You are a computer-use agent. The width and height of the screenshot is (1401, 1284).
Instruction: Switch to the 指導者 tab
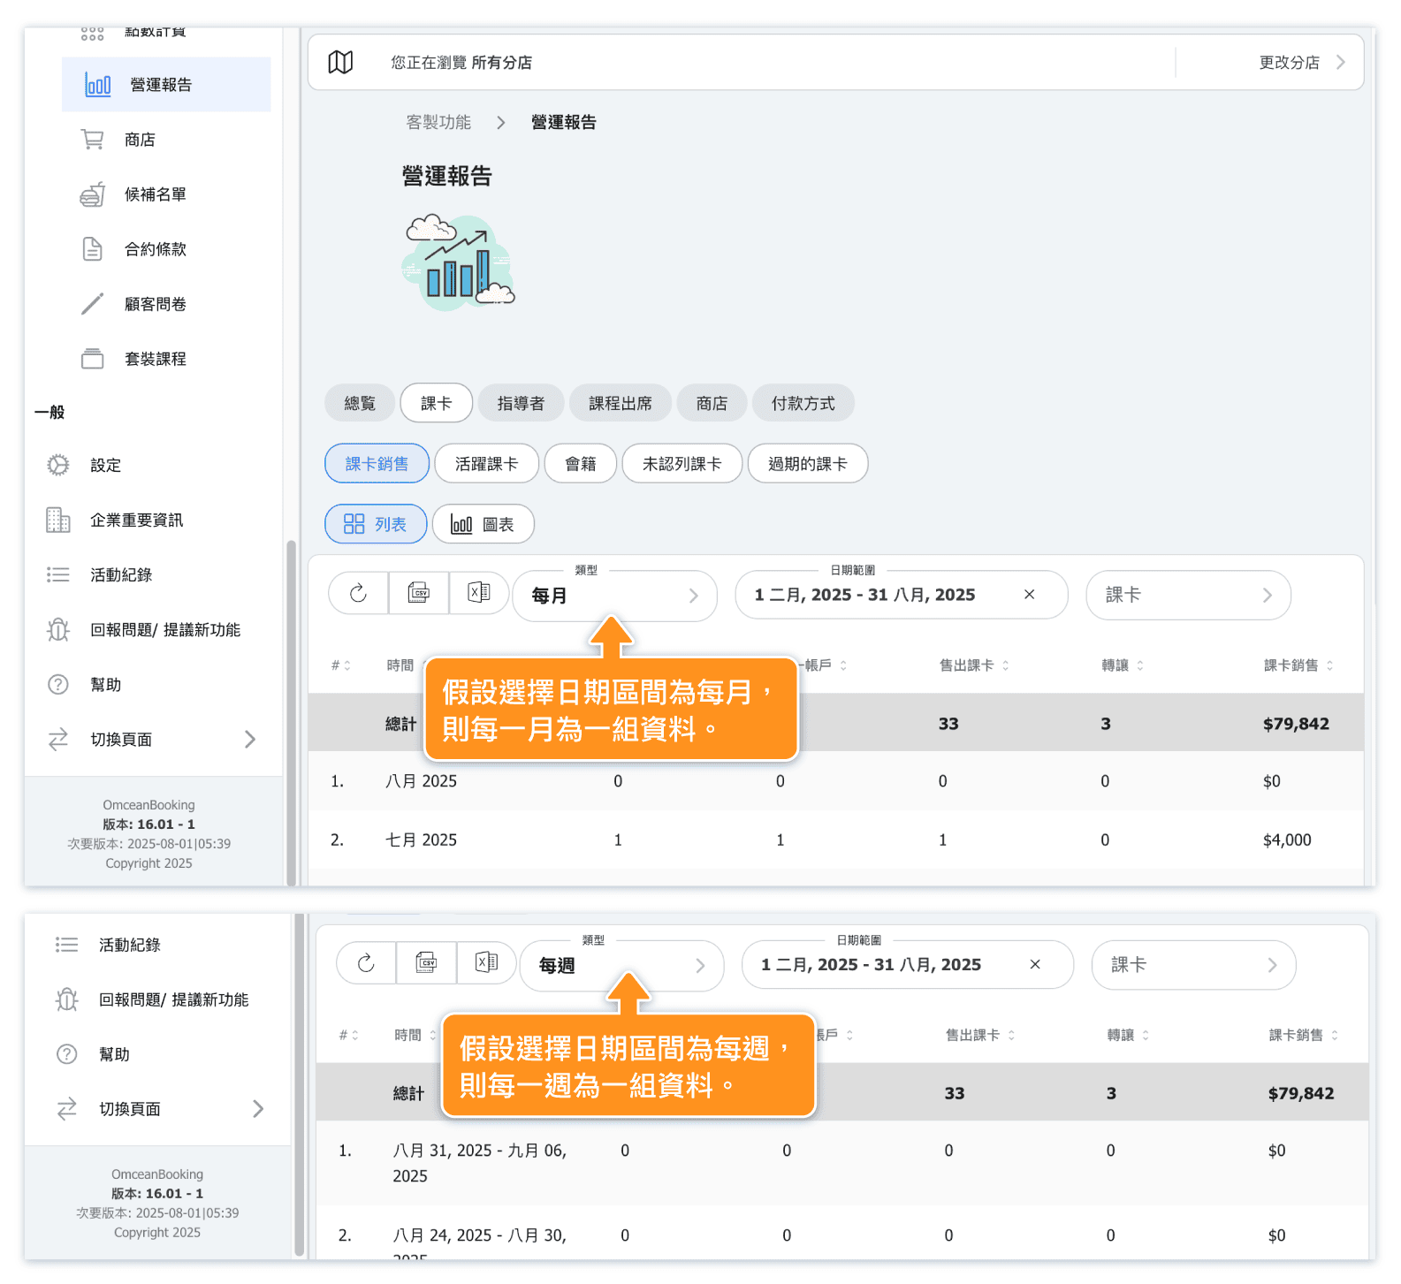point(521,403)
